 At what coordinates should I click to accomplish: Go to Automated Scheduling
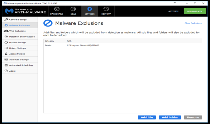tap(21, 65)
